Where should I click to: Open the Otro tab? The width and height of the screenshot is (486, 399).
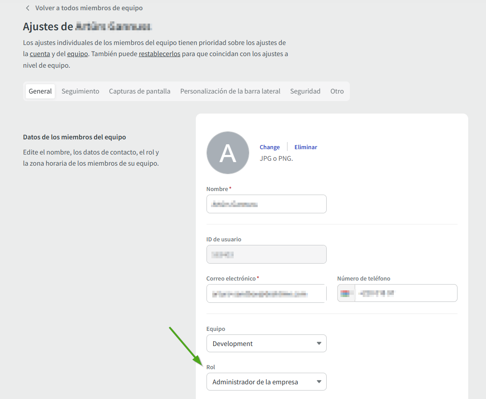click(x=337, y=91)
